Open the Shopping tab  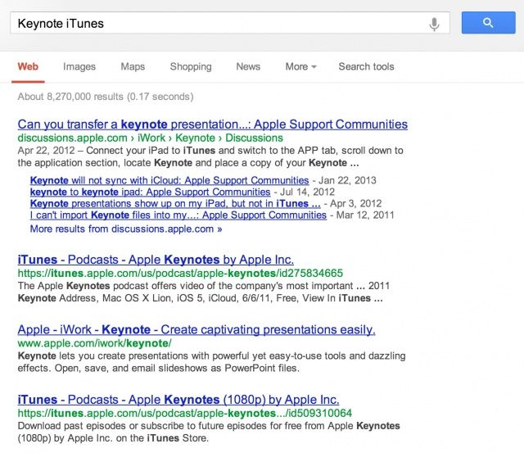pyautogui.click(x=191, y=66)
